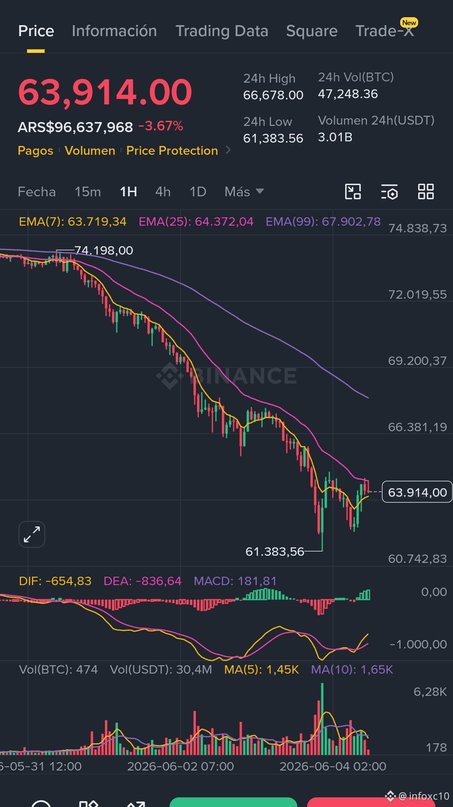Open the Fecha date selector
This screenshot has width=453, height=807.
pyautogui.click(x=37, y=192)
